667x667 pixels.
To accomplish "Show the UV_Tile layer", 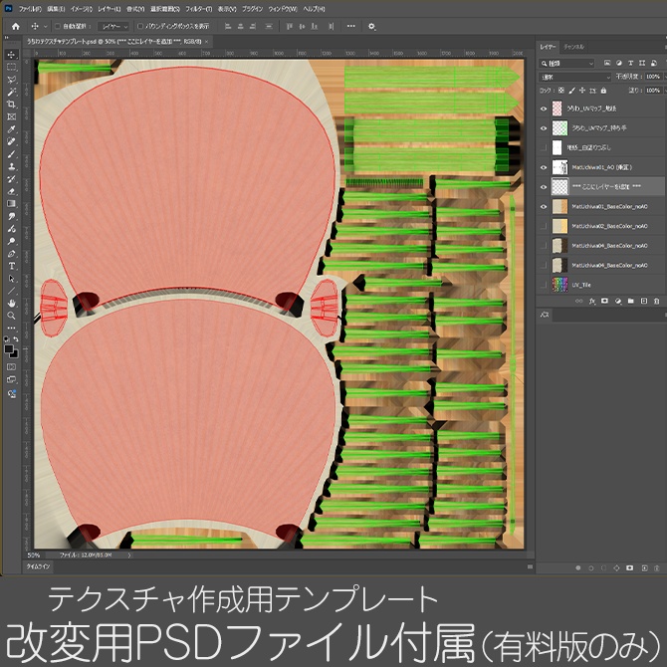I will pyautogui.click(x=544, y=285).
